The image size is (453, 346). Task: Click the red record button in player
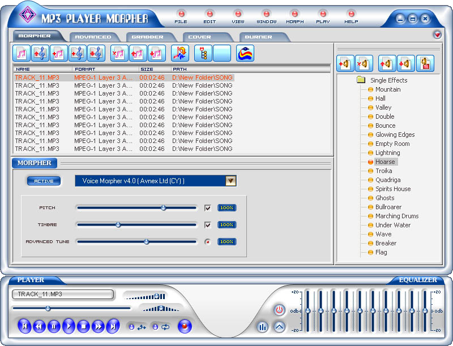185,326
